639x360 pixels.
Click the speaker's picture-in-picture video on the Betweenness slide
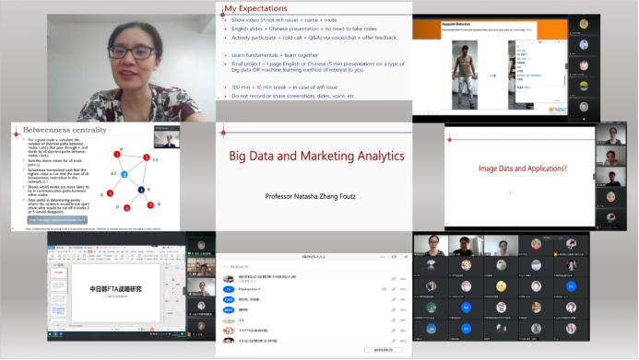click(x=167, y=136)
